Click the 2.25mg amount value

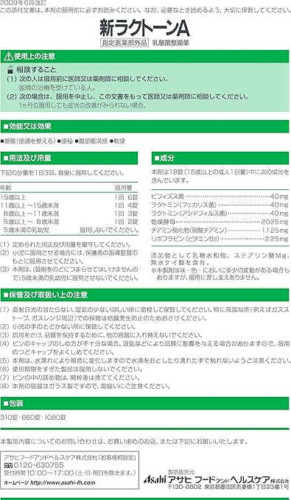(277, 239)
